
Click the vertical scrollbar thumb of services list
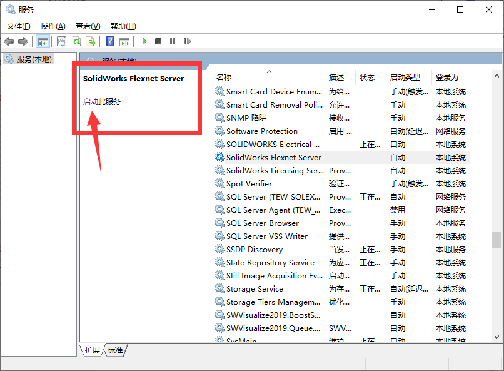click(496, 240)
